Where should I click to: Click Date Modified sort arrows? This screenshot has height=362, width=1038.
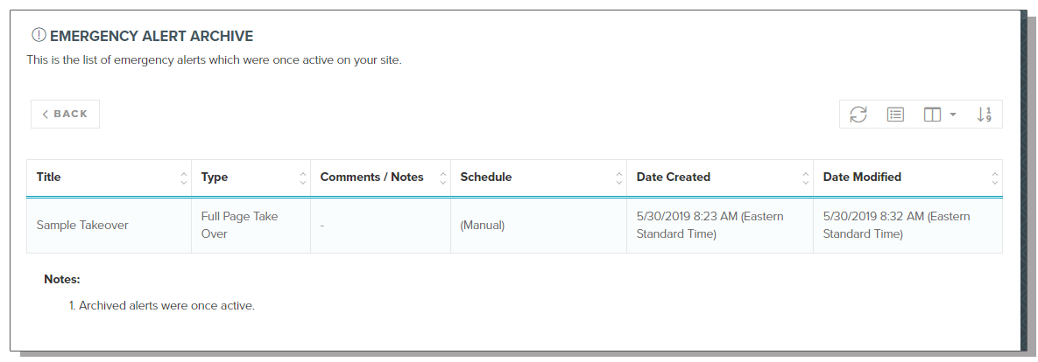[x=994, y=178]
